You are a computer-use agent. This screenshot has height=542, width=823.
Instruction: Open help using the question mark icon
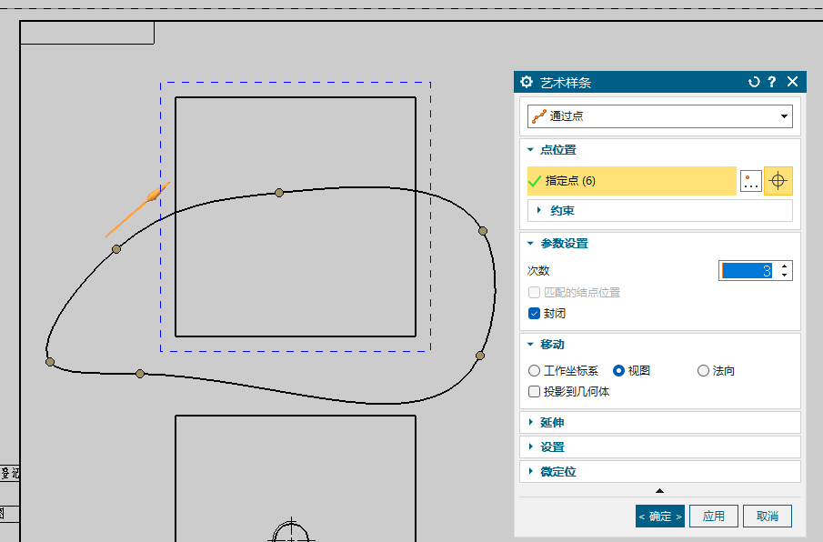772,82
